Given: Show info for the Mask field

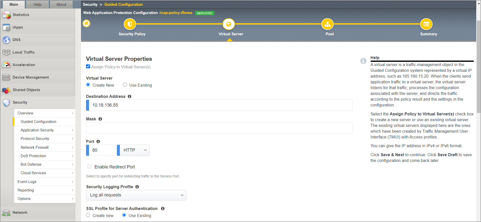Looking at the screenshot, I should point(100,119).
